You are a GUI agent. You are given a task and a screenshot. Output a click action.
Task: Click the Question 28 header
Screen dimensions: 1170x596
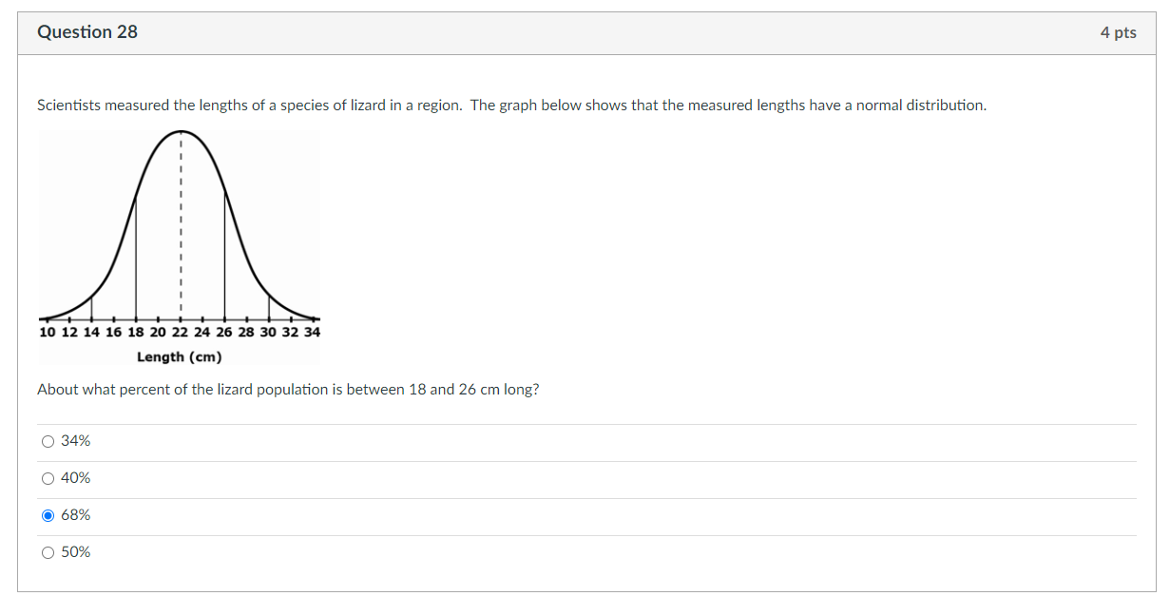(87, 31)
